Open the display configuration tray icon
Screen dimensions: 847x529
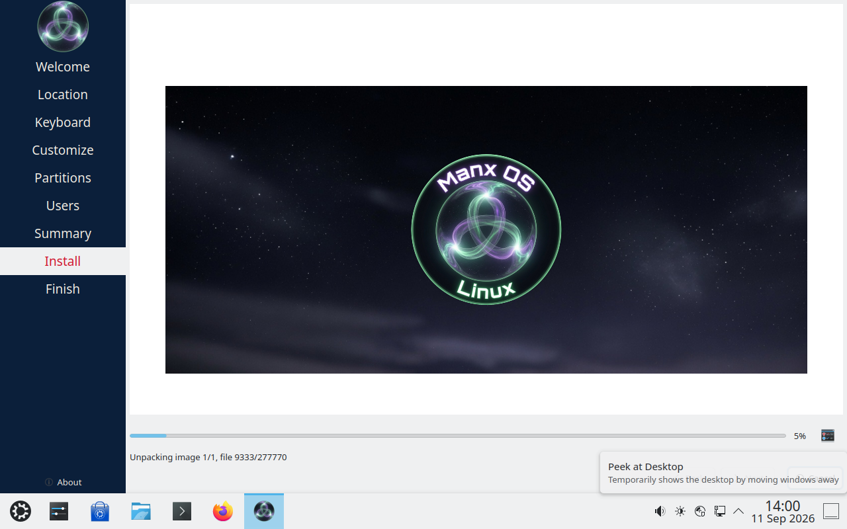[x=720, y=511]
